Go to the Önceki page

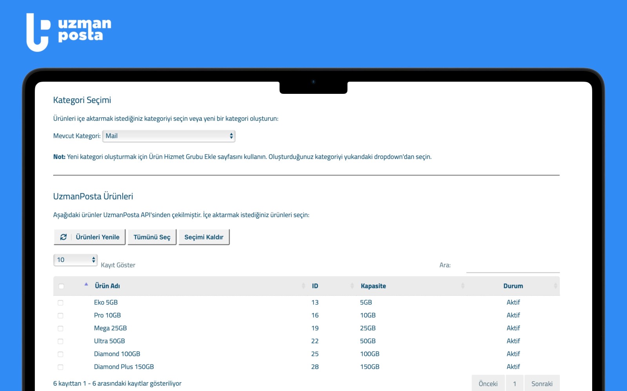pos(488,384)
